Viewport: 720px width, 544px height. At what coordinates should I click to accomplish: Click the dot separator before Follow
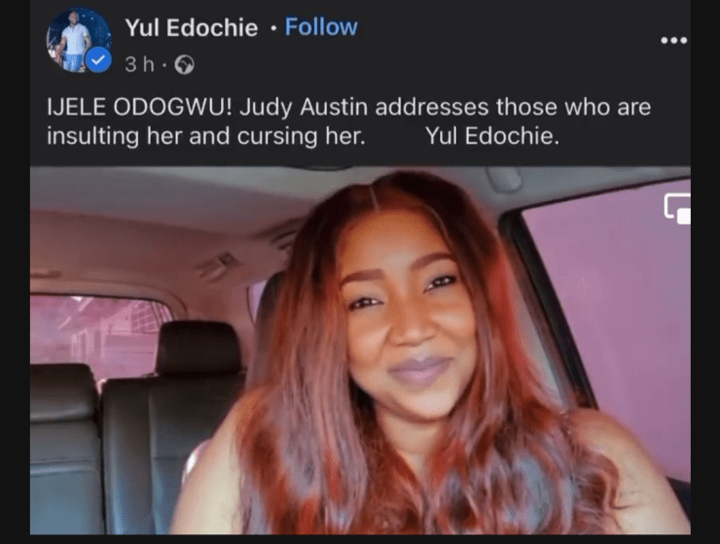(273, 28)
